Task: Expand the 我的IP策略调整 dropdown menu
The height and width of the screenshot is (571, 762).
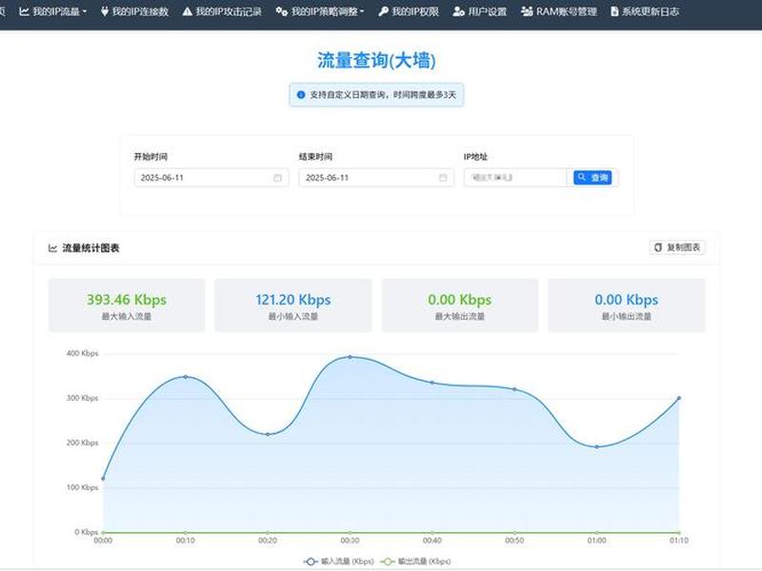Action: click(x=320, y=11)
